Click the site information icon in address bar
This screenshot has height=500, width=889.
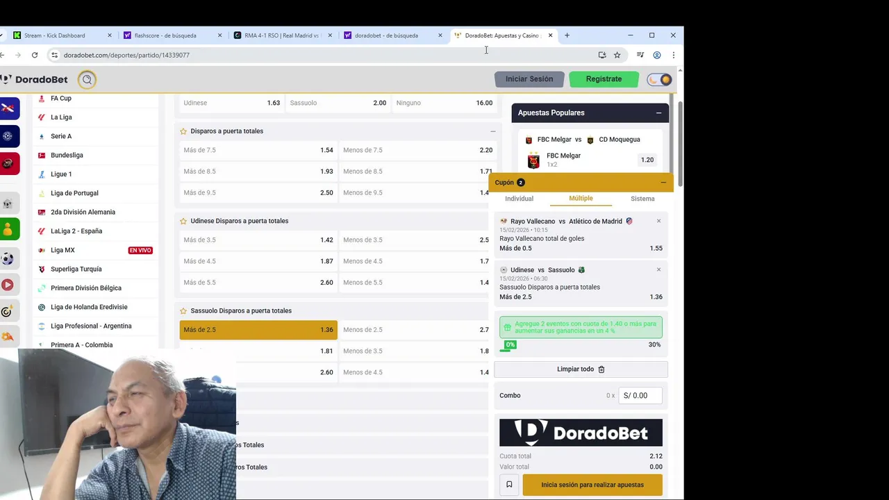pyautogui.click(x=55, y=55)
